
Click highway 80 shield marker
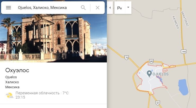151,61
